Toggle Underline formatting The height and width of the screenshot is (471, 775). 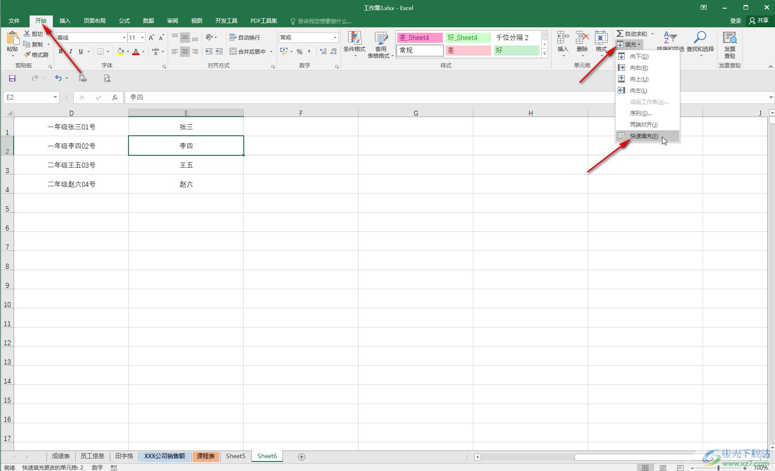(81, 51)
